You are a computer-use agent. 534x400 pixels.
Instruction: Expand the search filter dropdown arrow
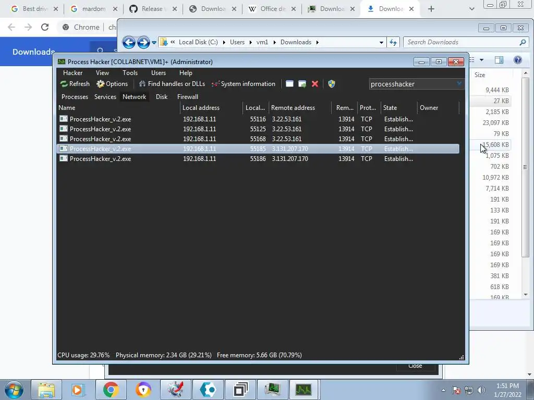coord(459,83)
